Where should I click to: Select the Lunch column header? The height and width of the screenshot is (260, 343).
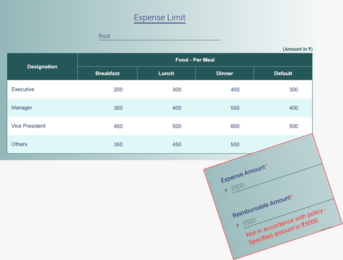[x=166, y=73]
